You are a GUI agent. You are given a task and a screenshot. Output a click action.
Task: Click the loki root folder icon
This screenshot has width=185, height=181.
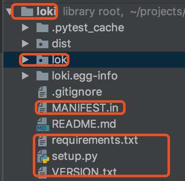pyautogui.click(x=27, y=11)
